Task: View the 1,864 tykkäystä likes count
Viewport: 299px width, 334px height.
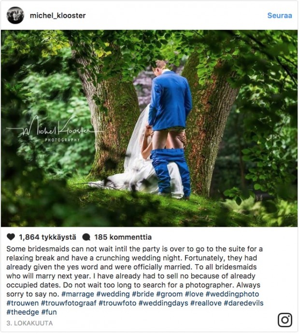Action: [47, 237]
